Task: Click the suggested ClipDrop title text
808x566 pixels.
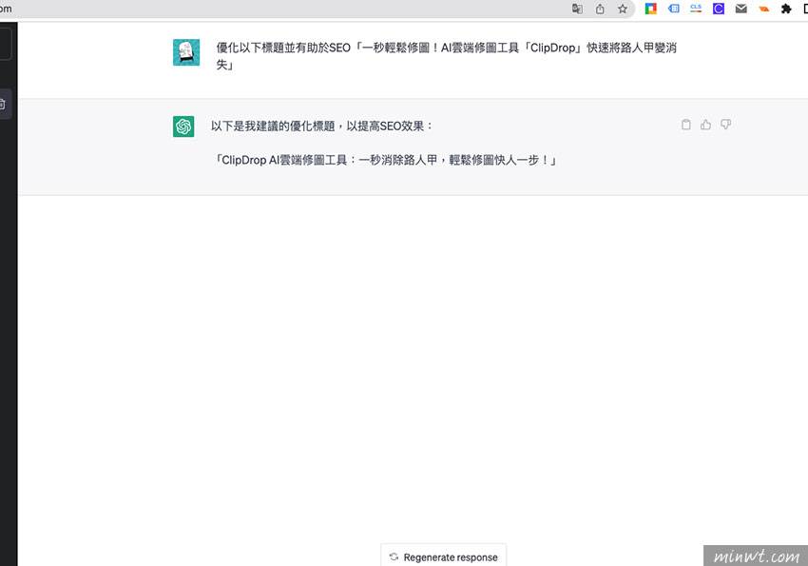Action: click(x=385, y=160)
